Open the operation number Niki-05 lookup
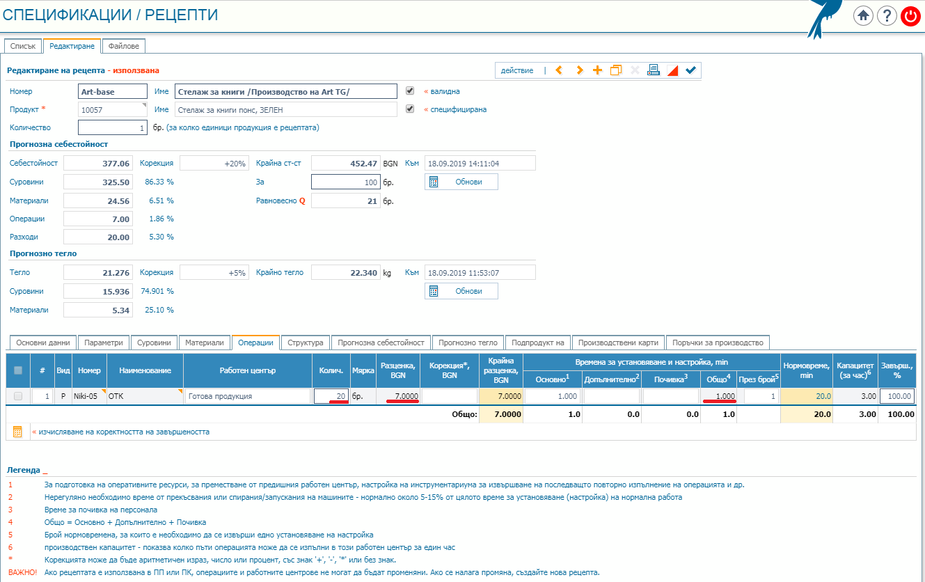Screen dimensions: 925x582 pyautogui.click(x=88, y=396)
